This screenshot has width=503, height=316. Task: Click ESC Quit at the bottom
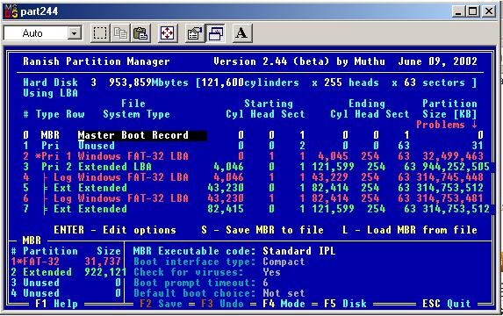(x=447, y=304)
